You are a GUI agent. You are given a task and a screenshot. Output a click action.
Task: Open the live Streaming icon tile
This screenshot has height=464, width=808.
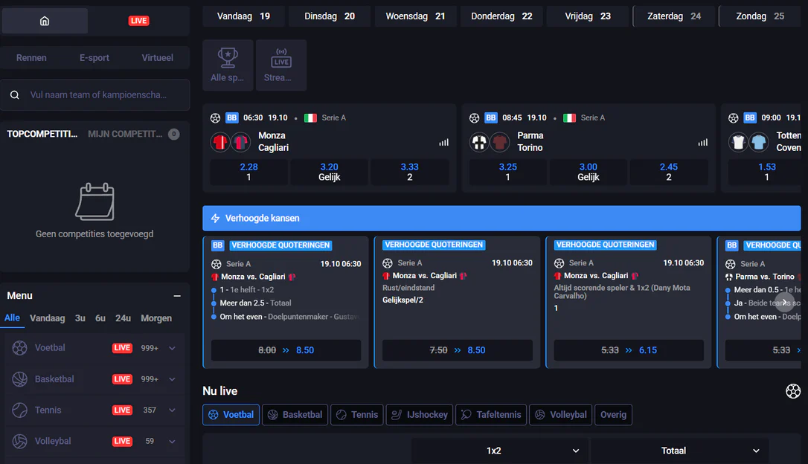click(x=280, y=65)
